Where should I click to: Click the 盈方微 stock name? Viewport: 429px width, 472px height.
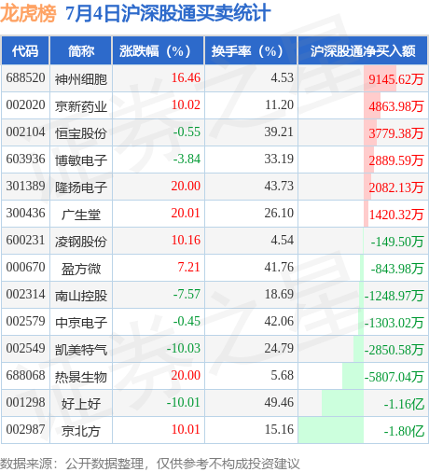tap(81, 269)
